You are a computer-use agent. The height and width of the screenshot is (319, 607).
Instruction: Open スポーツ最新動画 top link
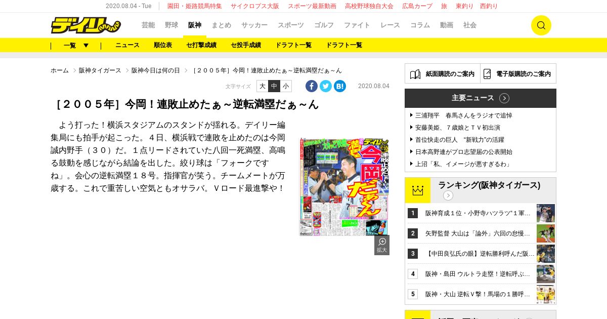pos(312,6)
